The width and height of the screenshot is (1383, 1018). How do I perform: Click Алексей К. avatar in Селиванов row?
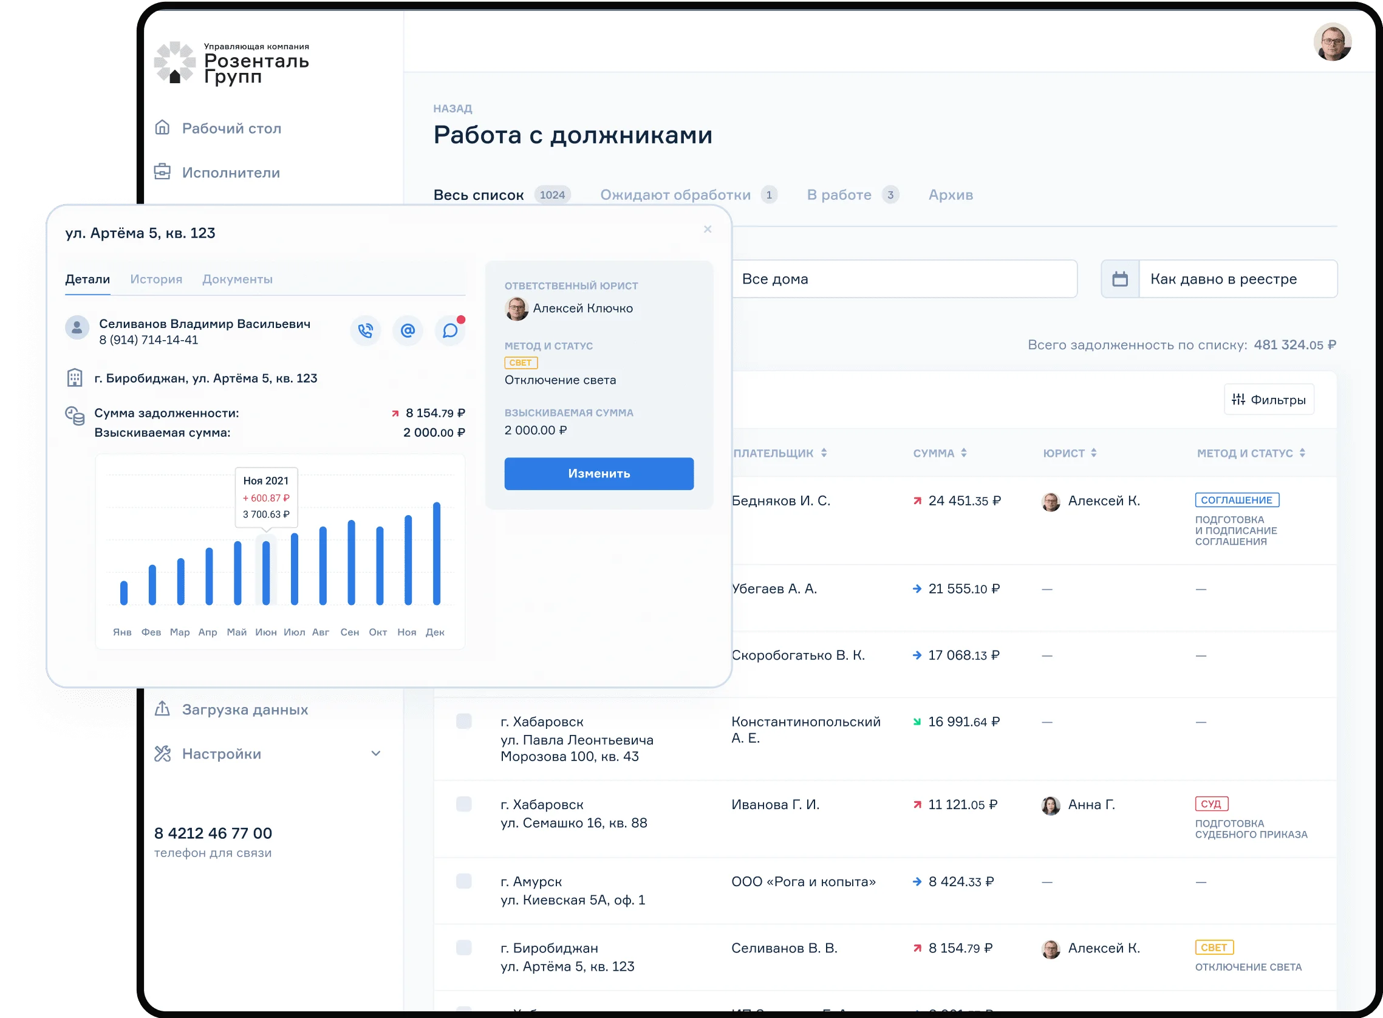[1051, 949]
